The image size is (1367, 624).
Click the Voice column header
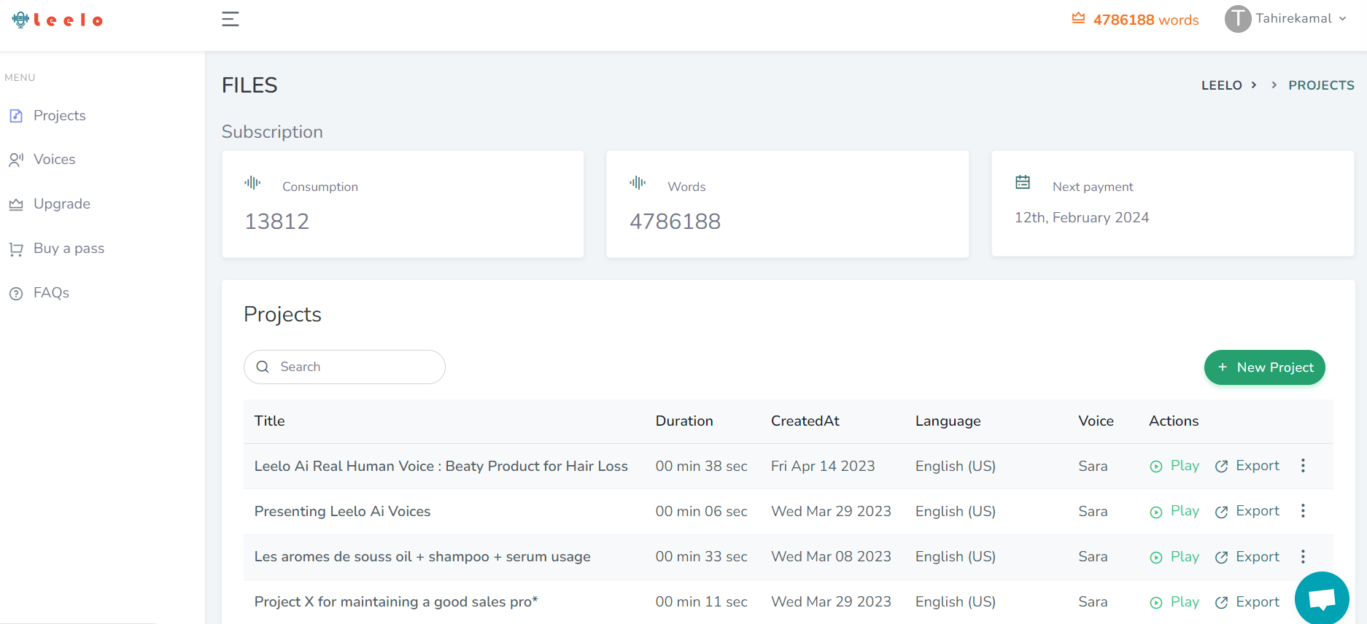point(1096,421)
